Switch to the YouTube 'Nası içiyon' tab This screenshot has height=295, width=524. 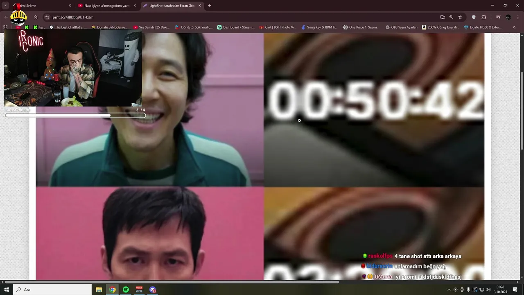click(107, 6)
